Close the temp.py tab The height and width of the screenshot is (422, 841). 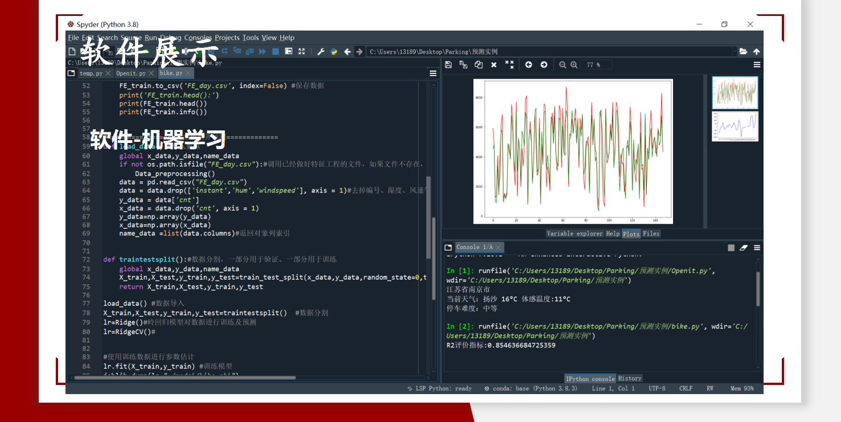pos(108,73)
